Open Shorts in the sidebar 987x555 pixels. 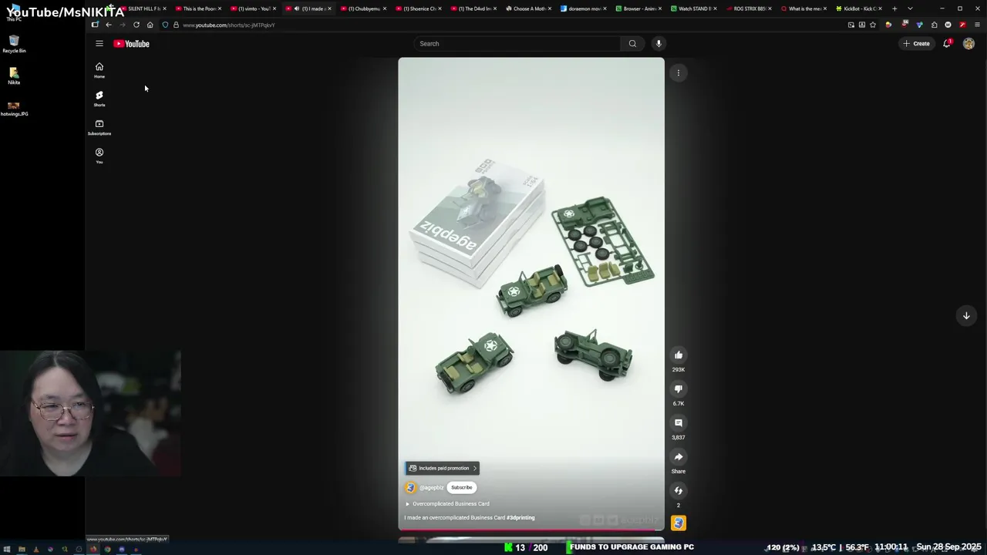(99, 99)
